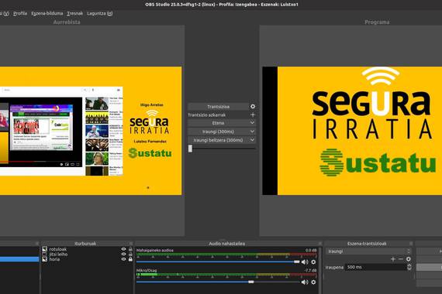
Task: Click the Mikro/Osag label
Action: coord(147,270)
